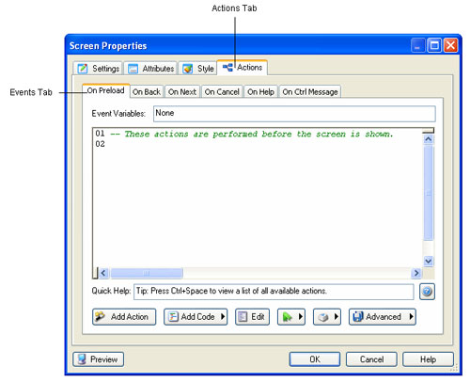Screen dimensions: 470x382
Task: Open the Settings tab with pencil icon
Action: click(99, 68)
